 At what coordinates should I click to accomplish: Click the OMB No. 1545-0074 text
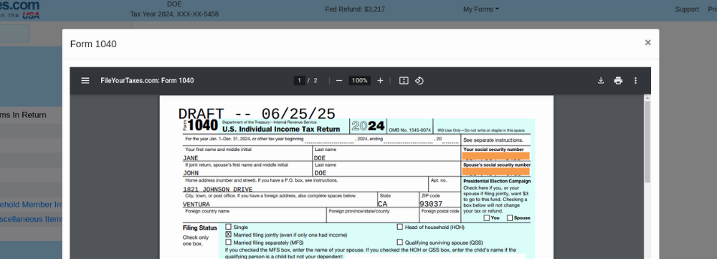pos(409,130)
